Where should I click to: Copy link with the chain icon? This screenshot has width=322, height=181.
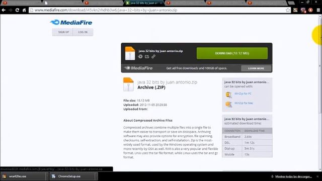153,56
